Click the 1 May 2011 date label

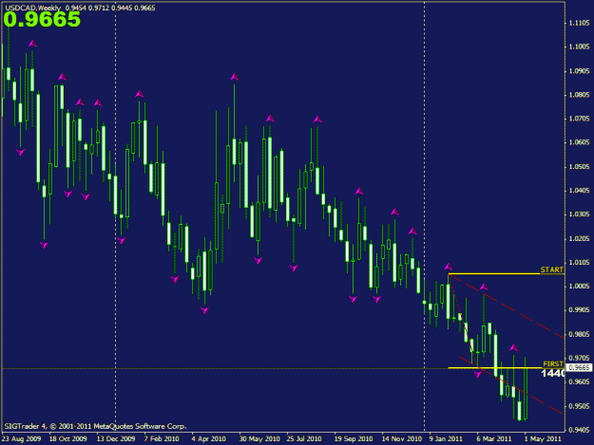click(543, 439)
